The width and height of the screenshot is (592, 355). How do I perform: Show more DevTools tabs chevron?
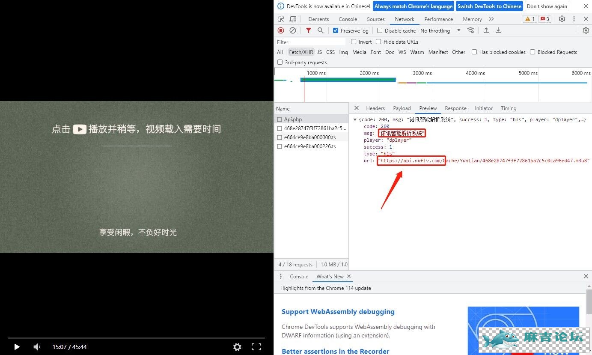491,19
